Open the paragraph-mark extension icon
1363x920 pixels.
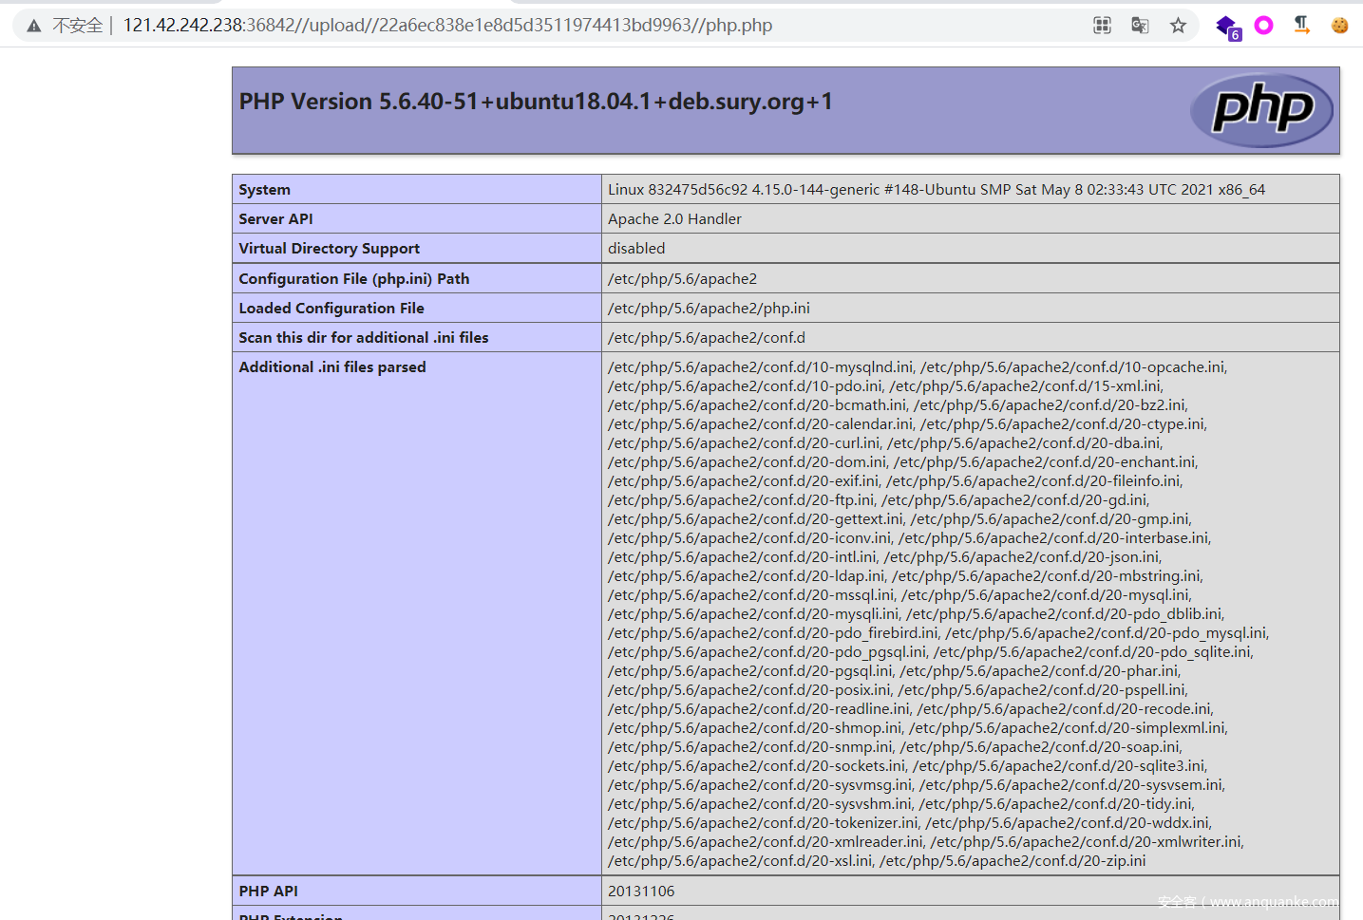point(1302,26)
